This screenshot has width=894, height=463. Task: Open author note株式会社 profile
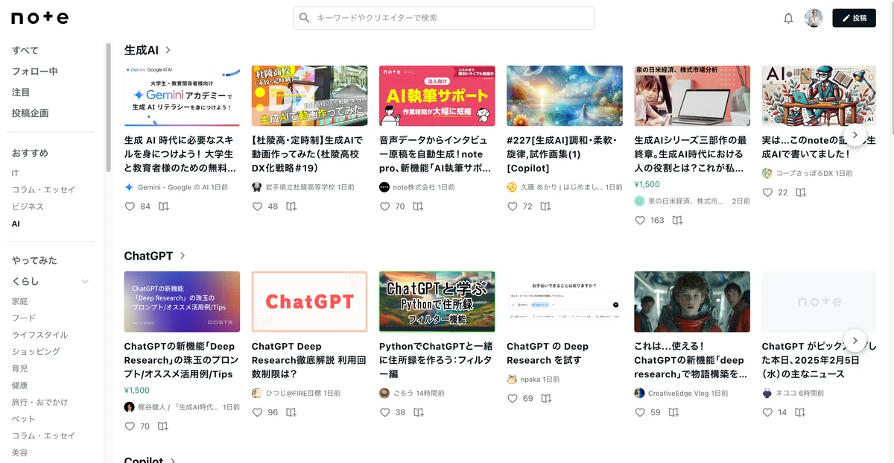(413, 187)
